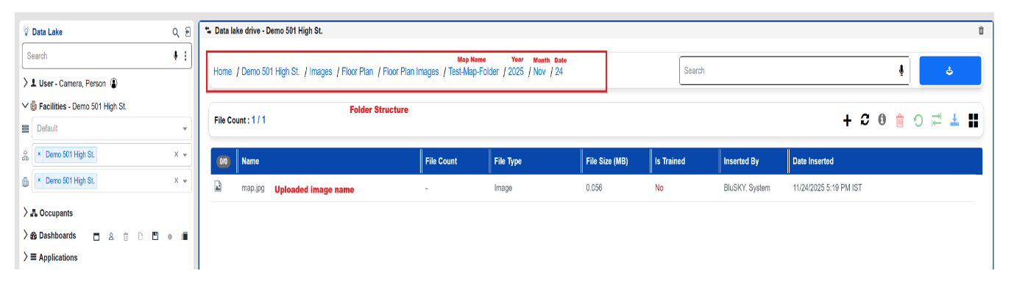
Task: Click the trash icon in drive title bar
Action: [980, 31]
